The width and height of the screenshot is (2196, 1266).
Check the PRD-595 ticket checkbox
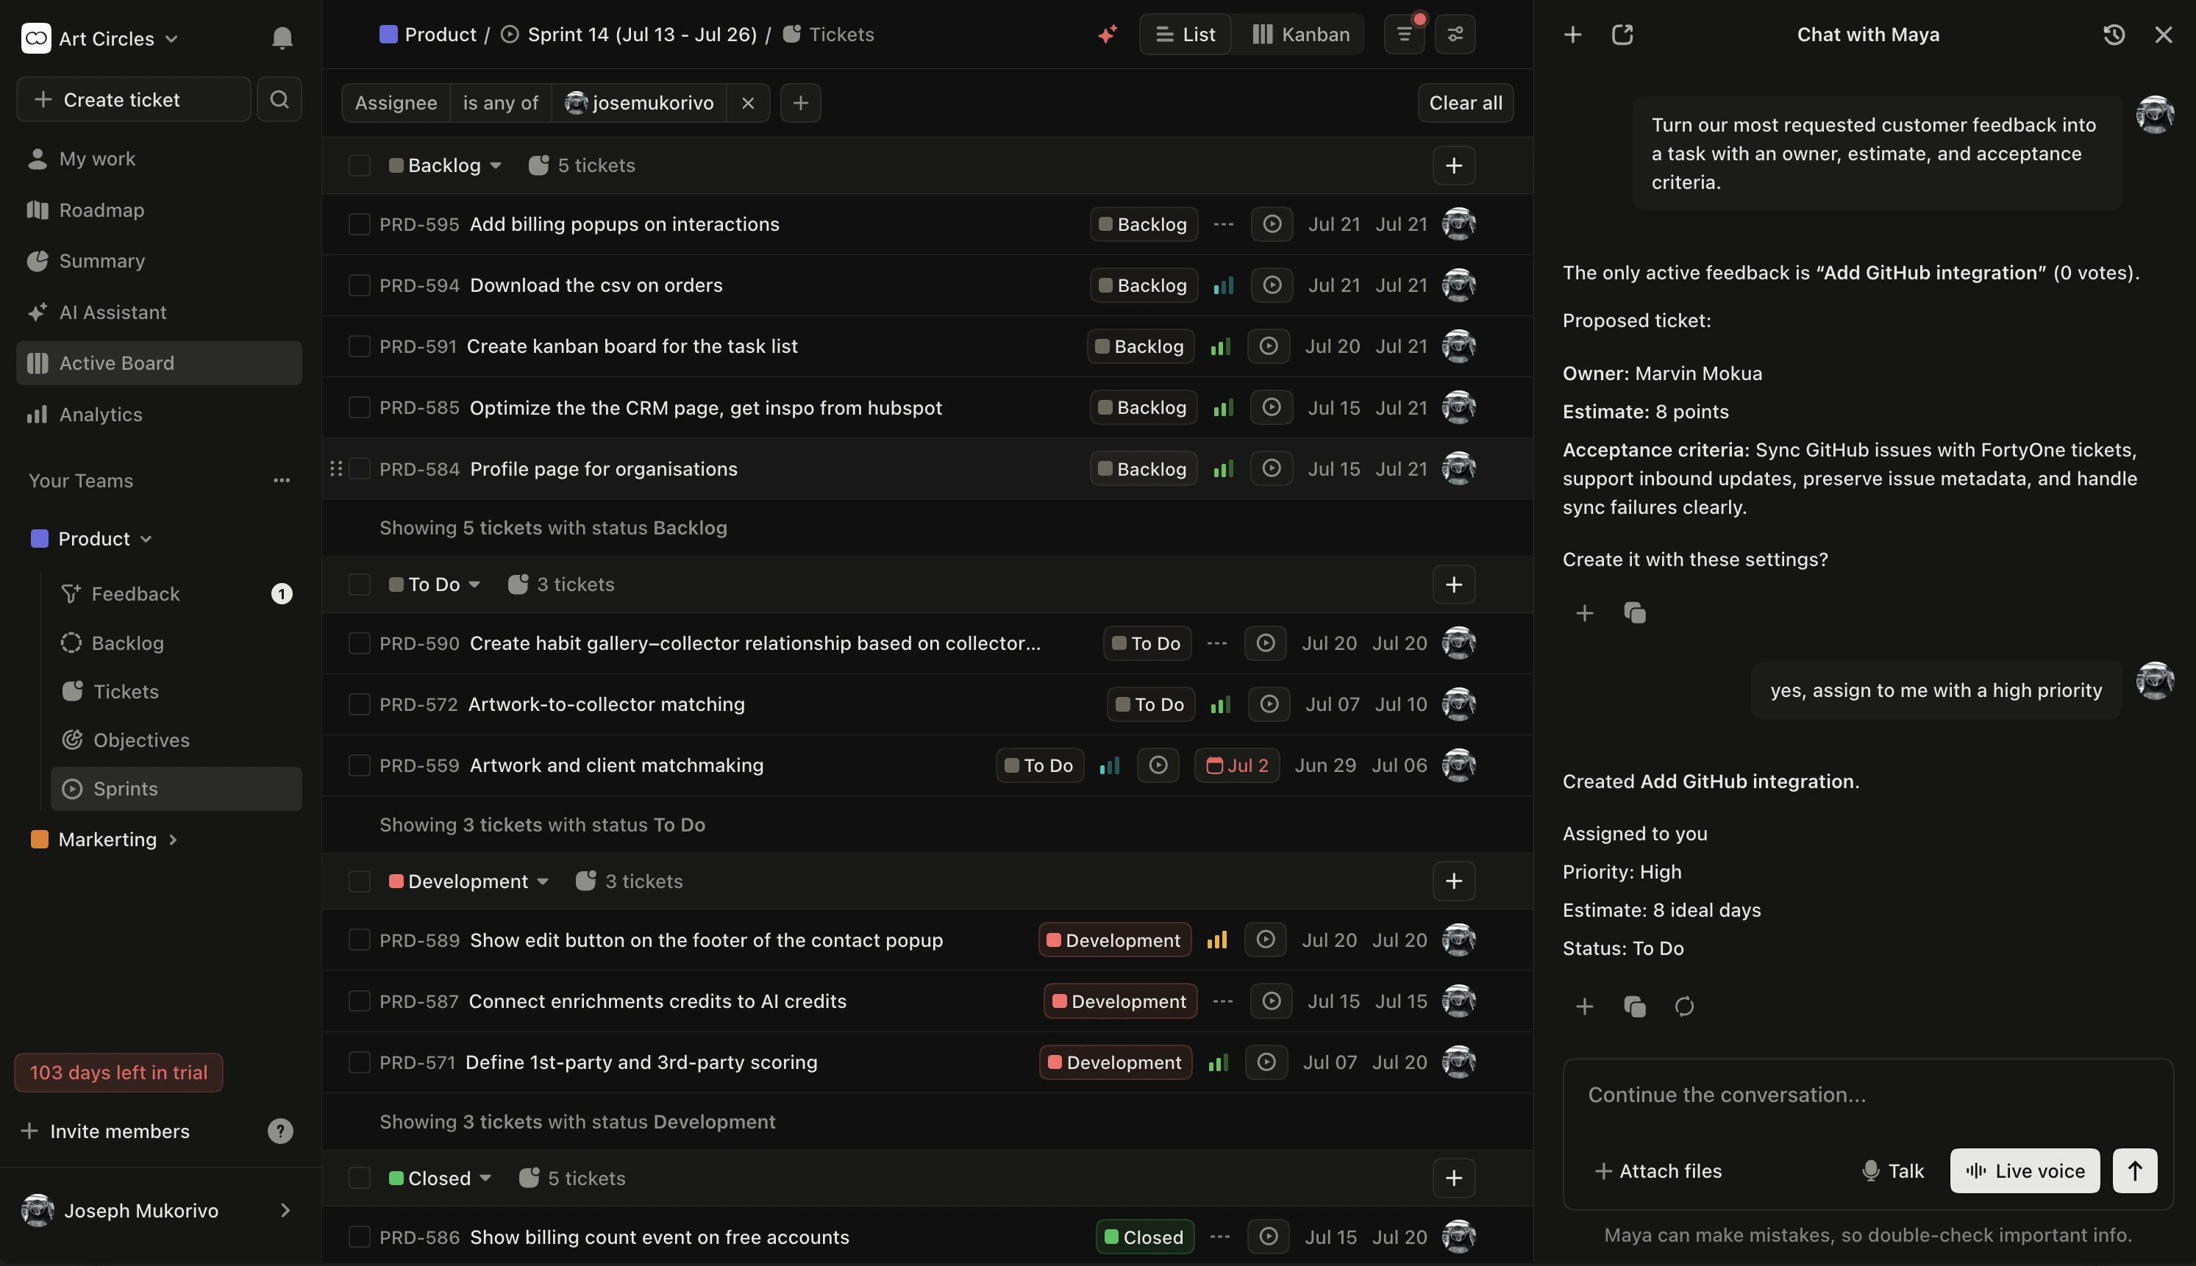point(359,224)
